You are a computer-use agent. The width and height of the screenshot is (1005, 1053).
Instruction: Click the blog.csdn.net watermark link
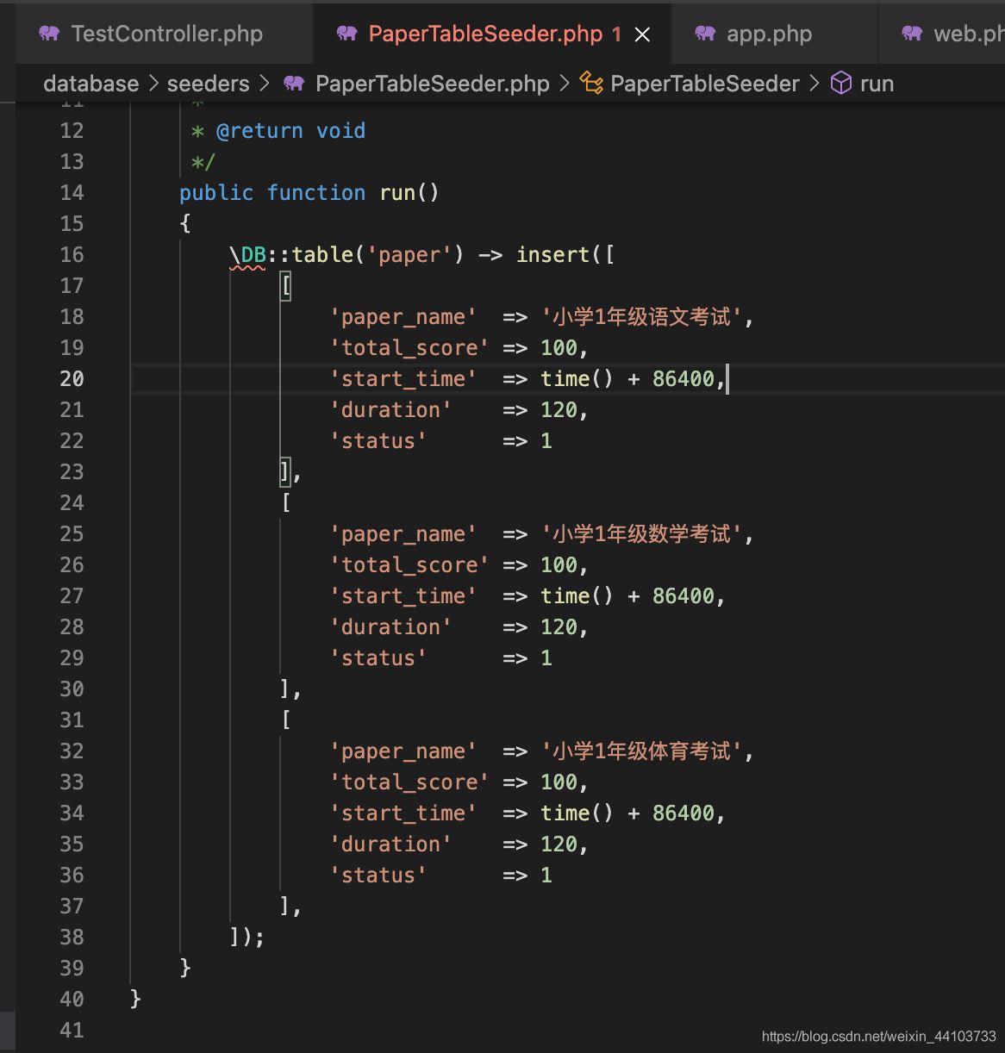(x=878, y=1037)
